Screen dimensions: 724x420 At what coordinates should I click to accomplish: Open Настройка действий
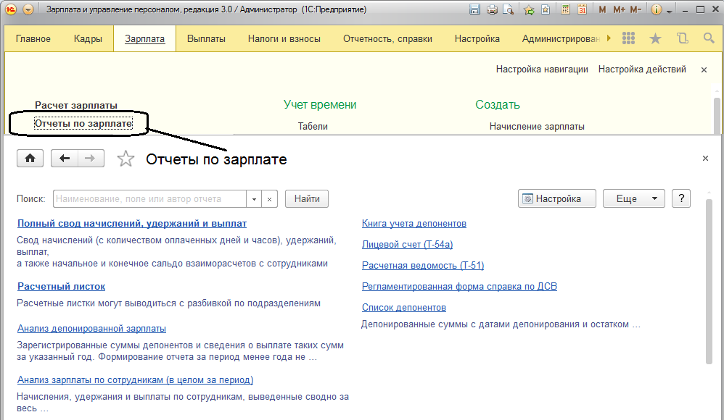[642, 69]
